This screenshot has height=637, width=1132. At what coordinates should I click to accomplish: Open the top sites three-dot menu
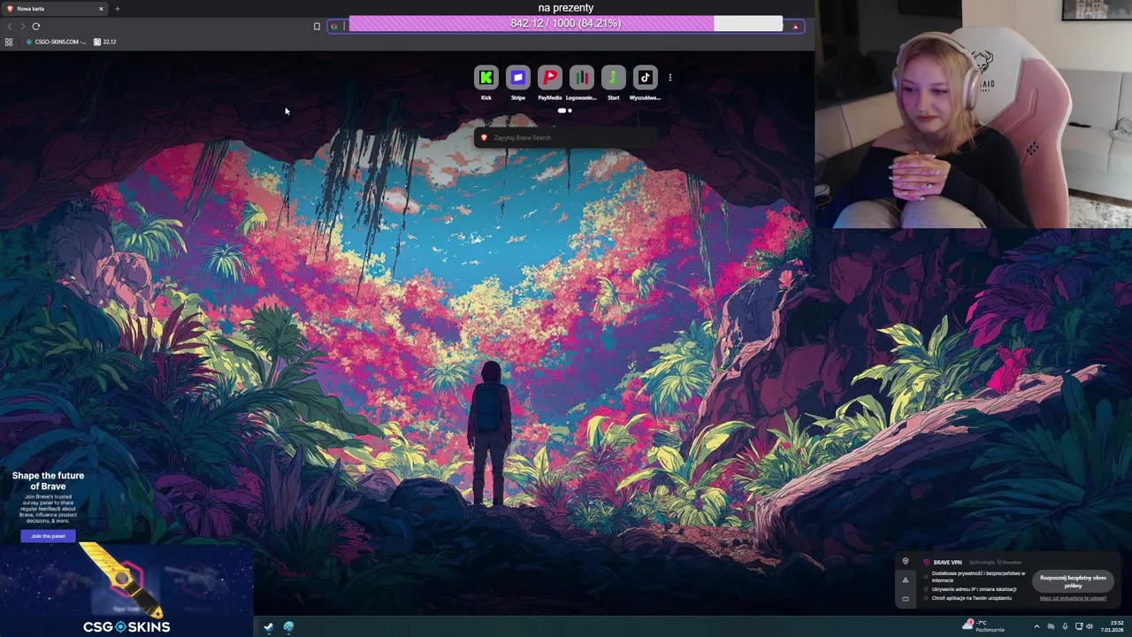pyautogui.click(x=670, y=78)
